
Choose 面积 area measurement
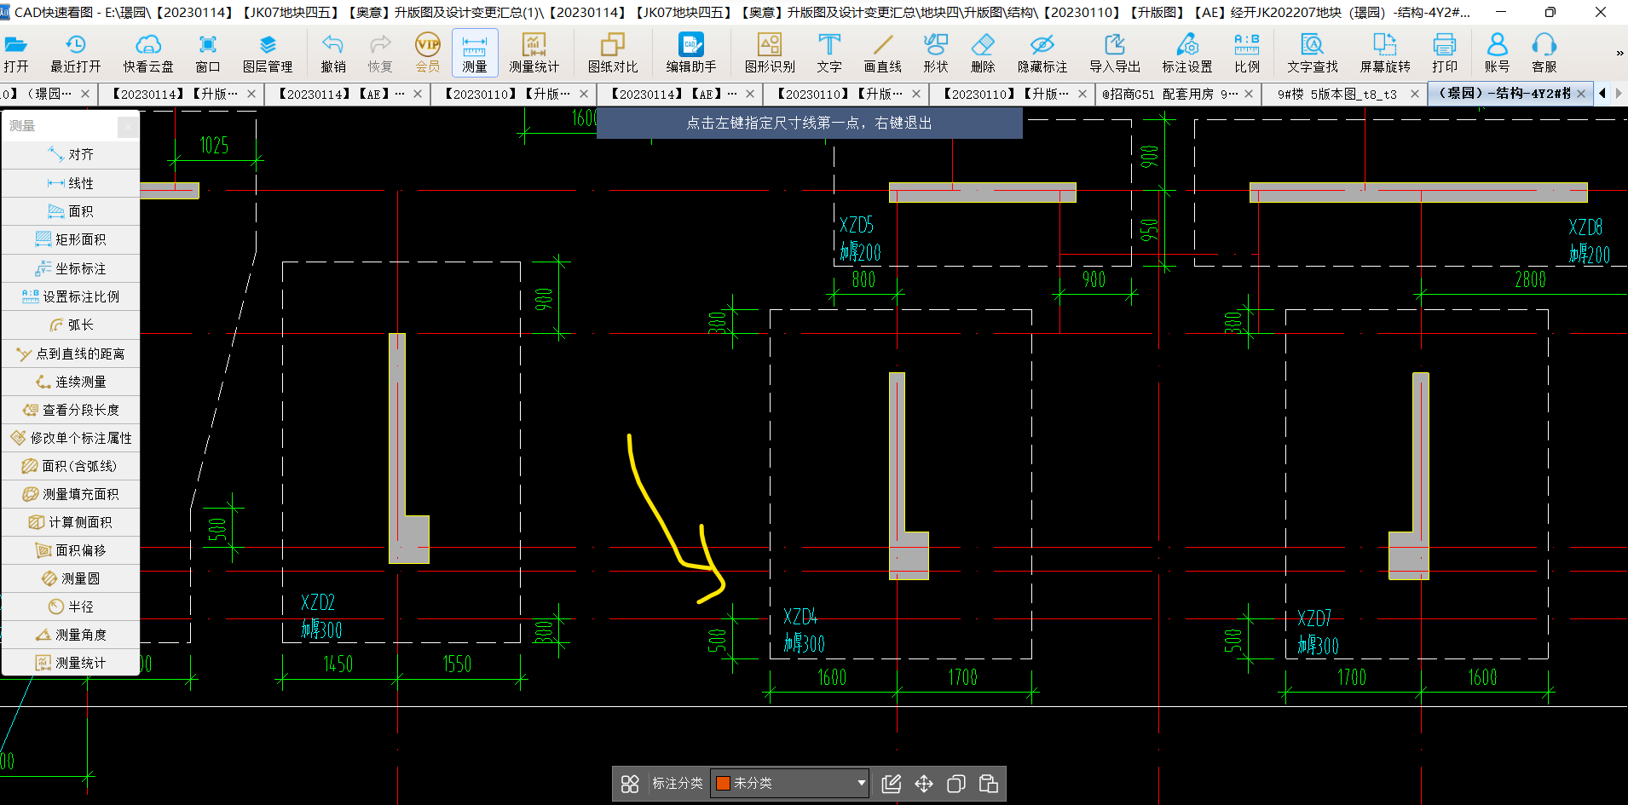pyautogui.click(x=71, y=211)
